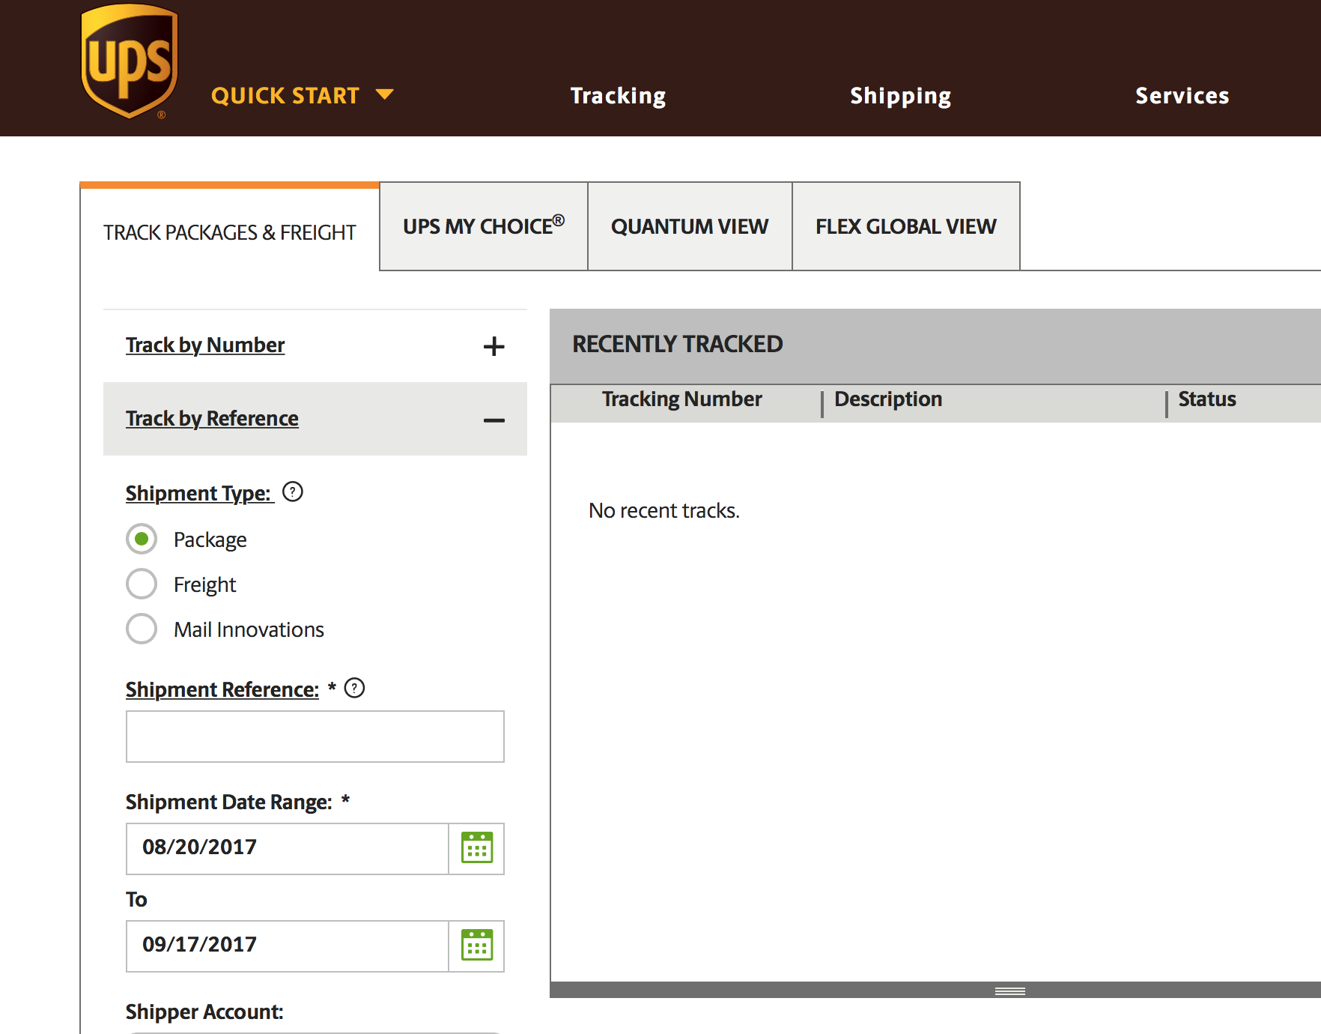
Task: Switch to UPS My Choice tab
Action: pos(484,226)
